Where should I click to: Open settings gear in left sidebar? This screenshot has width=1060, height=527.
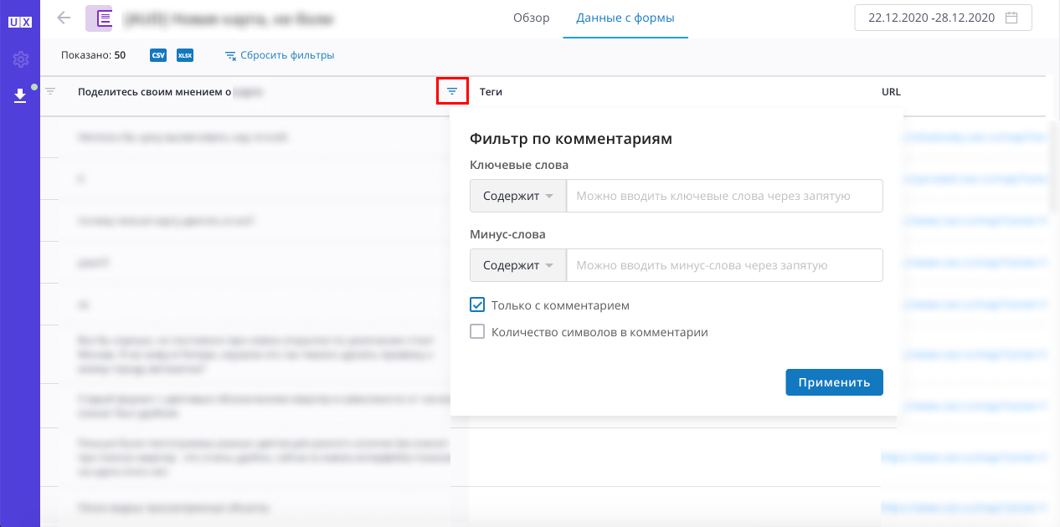(x=20, y=60)
